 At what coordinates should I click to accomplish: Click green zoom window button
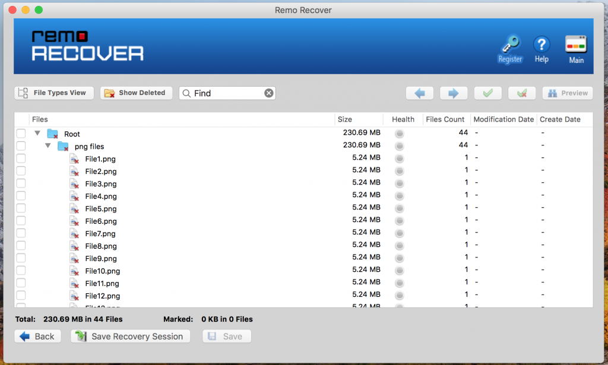[39, 9]
